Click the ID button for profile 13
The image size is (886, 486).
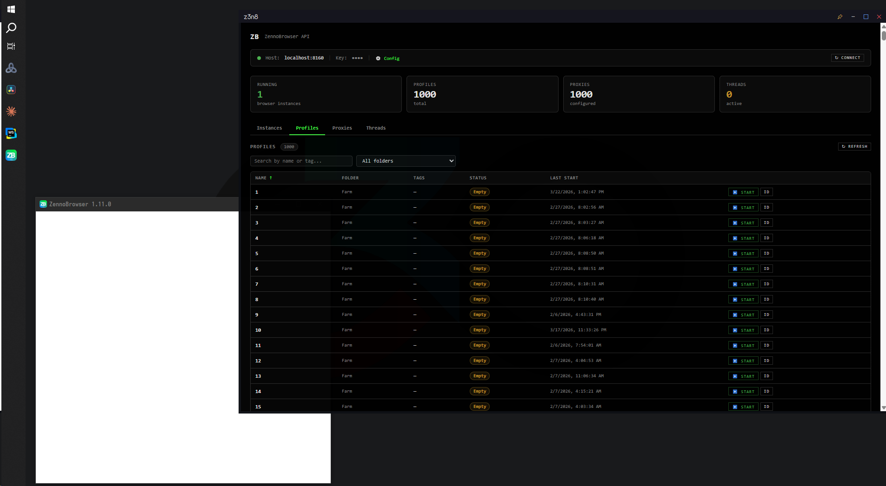tap(766, 376)
